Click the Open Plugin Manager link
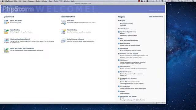196x110 pixels. coord(156,16)
